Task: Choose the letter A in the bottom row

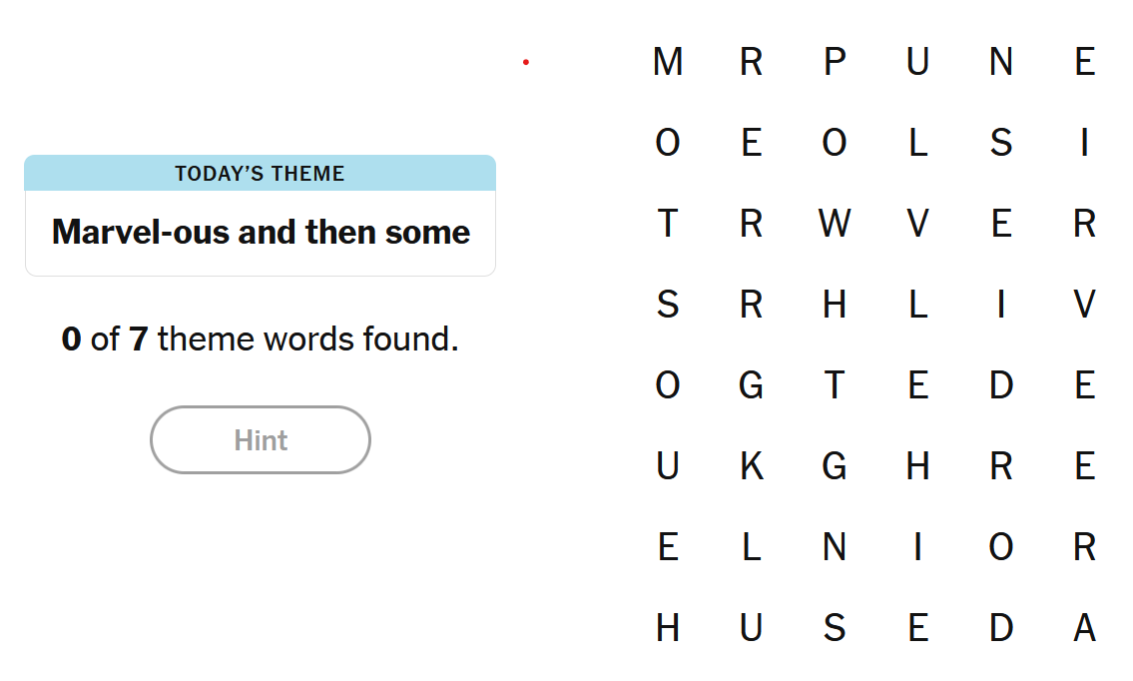Action: click(x=1085, y=628)
